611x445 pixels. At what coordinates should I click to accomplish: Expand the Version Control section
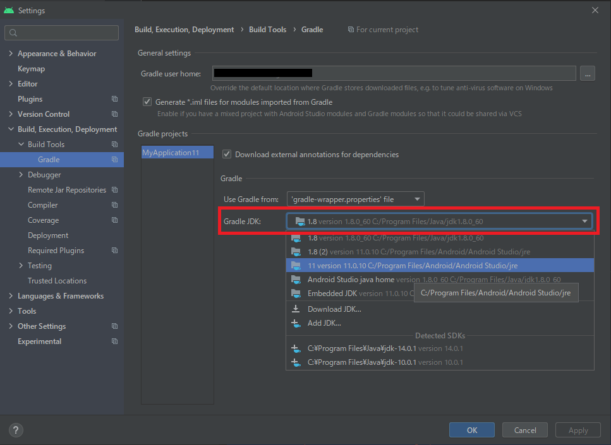(x=11, y=114)
